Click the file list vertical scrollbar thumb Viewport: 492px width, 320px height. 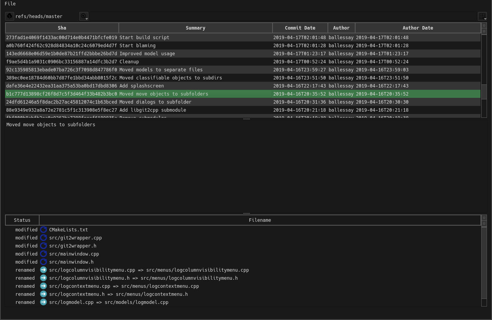pyautogui.click(x=484, y=263)
